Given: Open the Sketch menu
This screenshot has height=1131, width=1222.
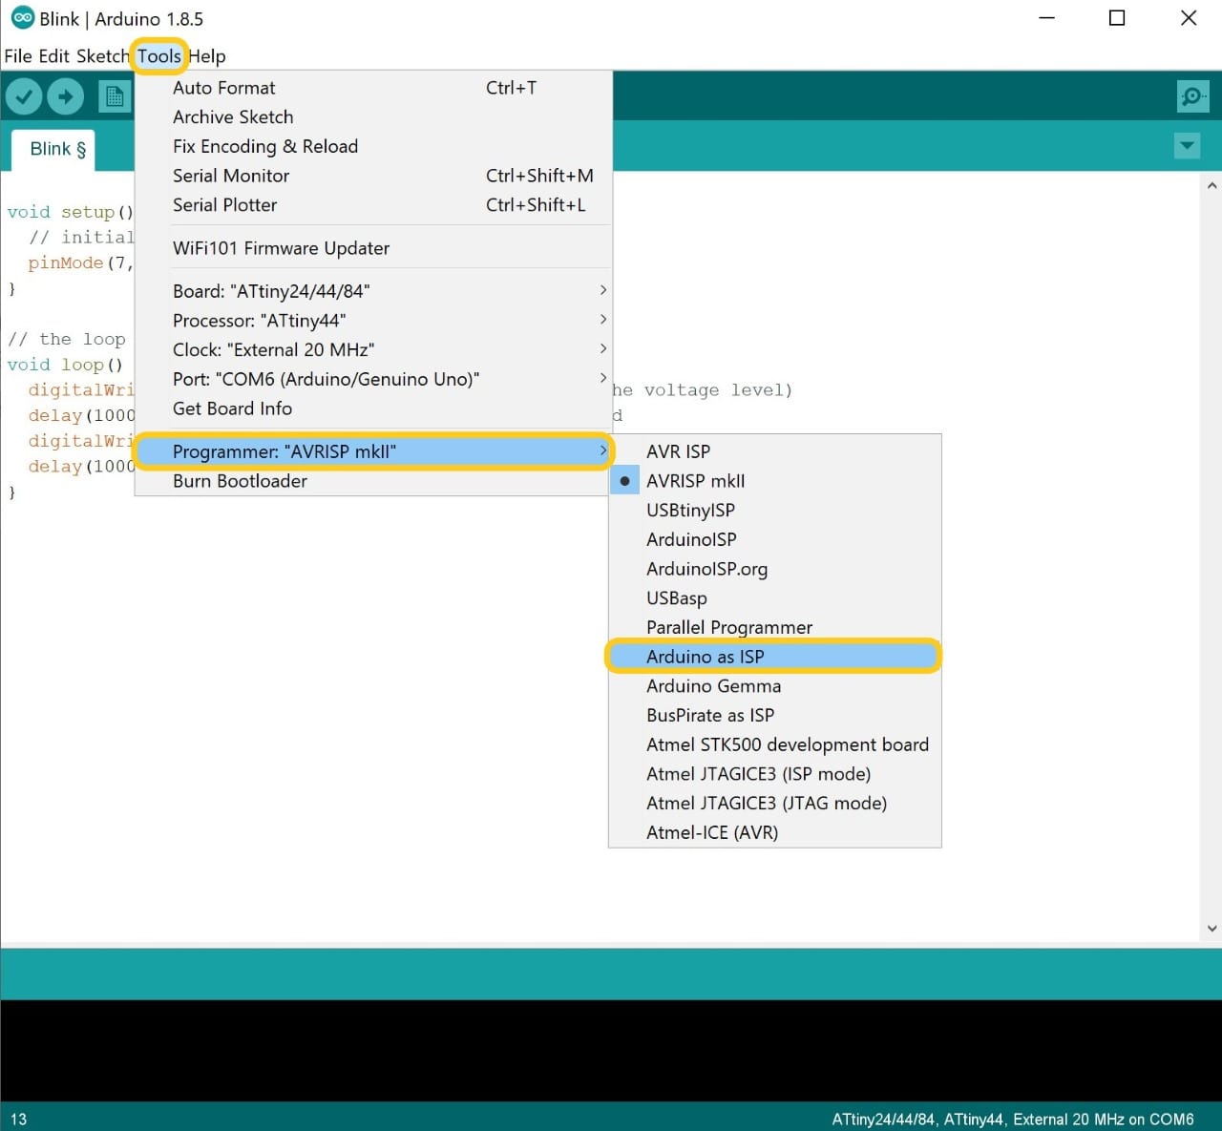Looking at the screenshot, I should tap(102, 56).
